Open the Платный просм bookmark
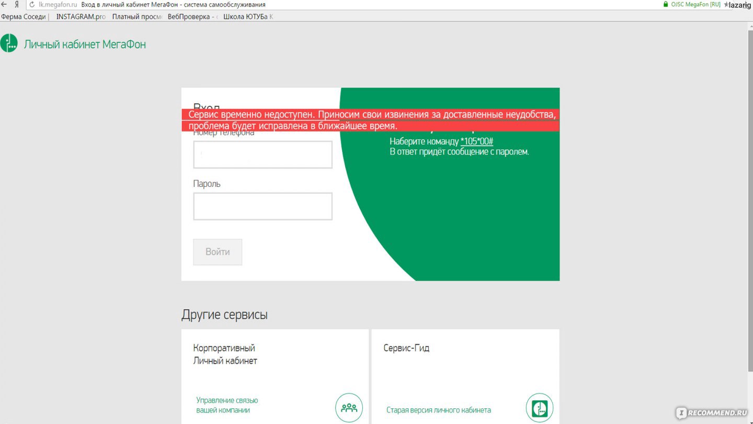This screenshot has width=753, height=424. pos(137,17)
